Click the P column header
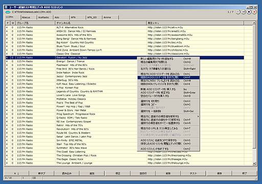262x184 pixels. (8, 23)
